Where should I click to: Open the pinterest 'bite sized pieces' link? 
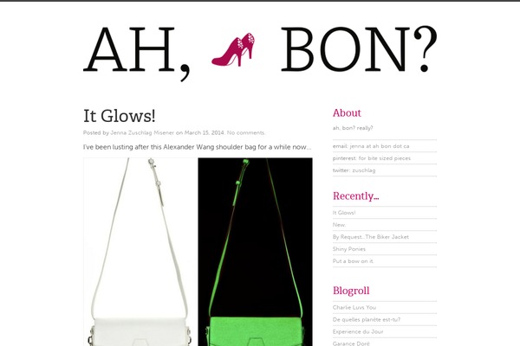click(372, 158)
